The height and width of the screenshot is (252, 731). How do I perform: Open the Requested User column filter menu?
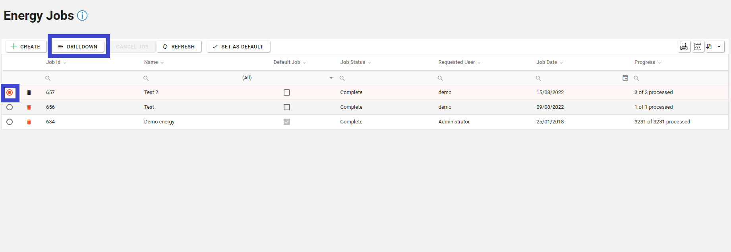point(479,62)
